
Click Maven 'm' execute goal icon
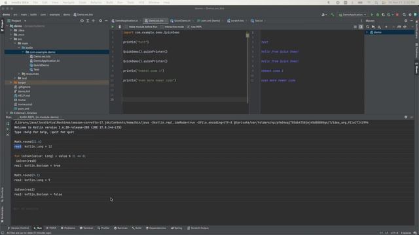click(x=399, y=27)
